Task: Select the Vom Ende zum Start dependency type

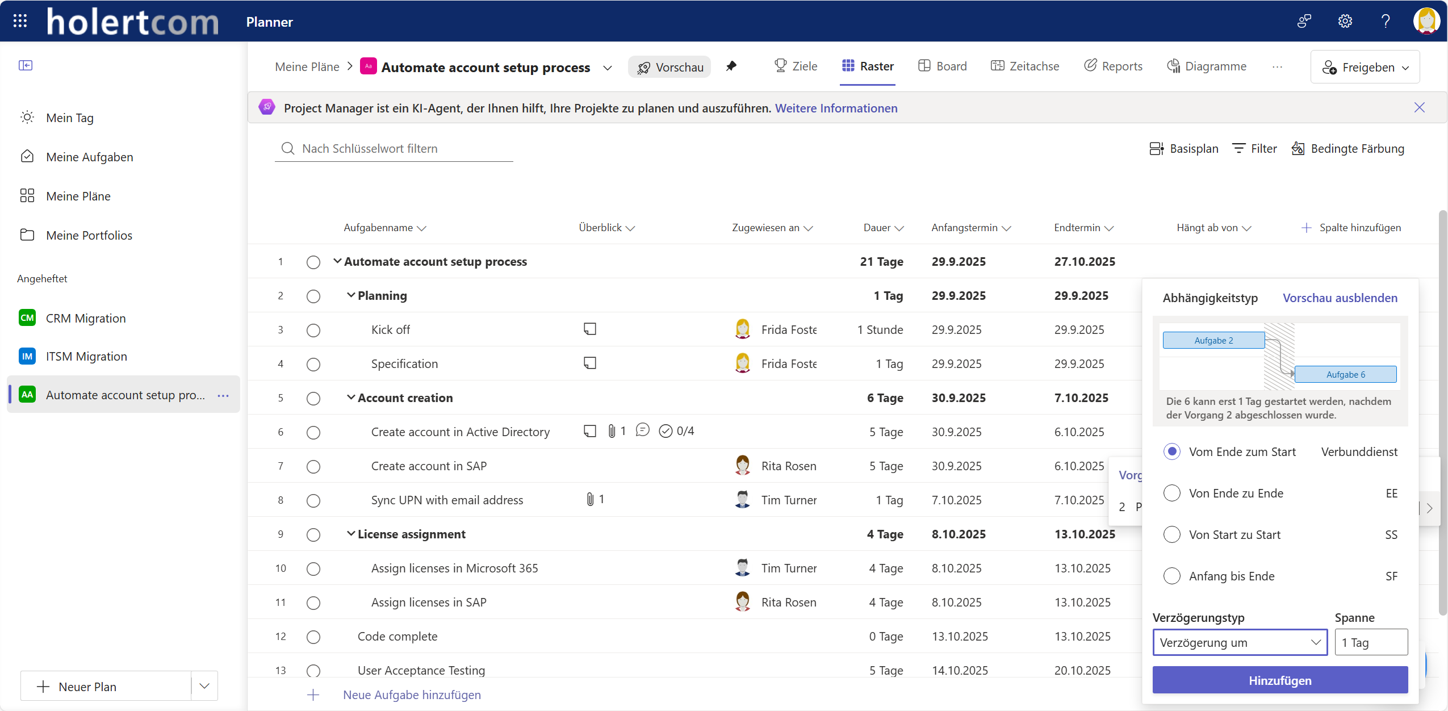Action: point(1173,451)
